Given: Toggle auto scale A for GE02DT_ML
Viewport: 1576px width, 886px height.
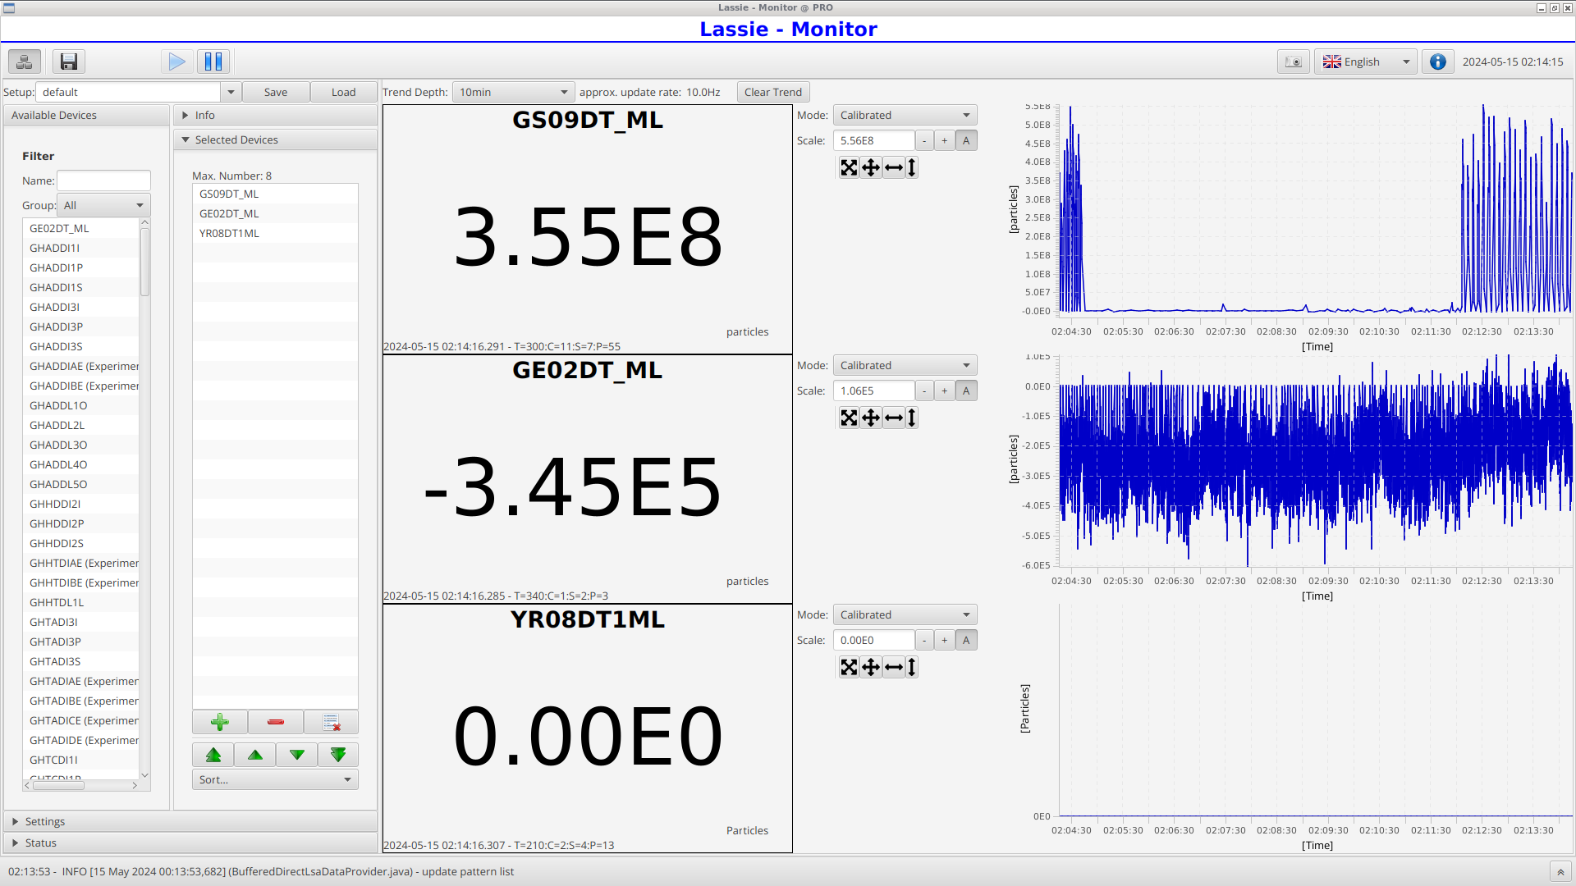Looking at the screenshot, I should pyautogui.click(x=966, y=390).
